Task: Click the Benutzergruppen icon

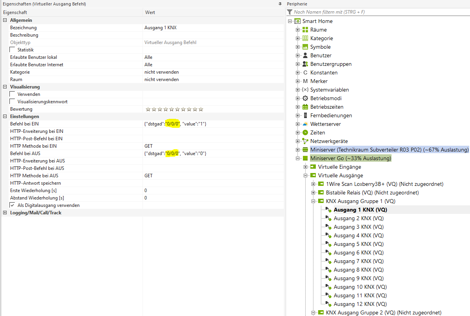Action: pyautogui.click(x=305, y=64)
